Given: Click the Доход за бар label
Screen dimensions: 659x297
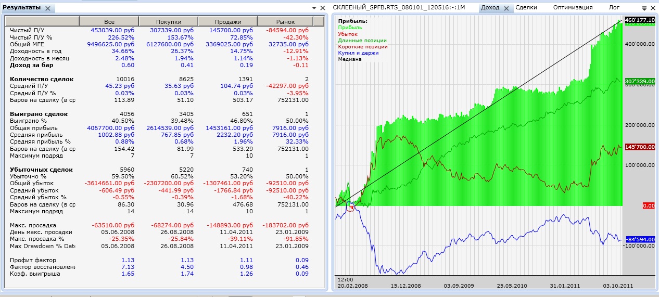Looking at the screenshot, I should [32, 65].
